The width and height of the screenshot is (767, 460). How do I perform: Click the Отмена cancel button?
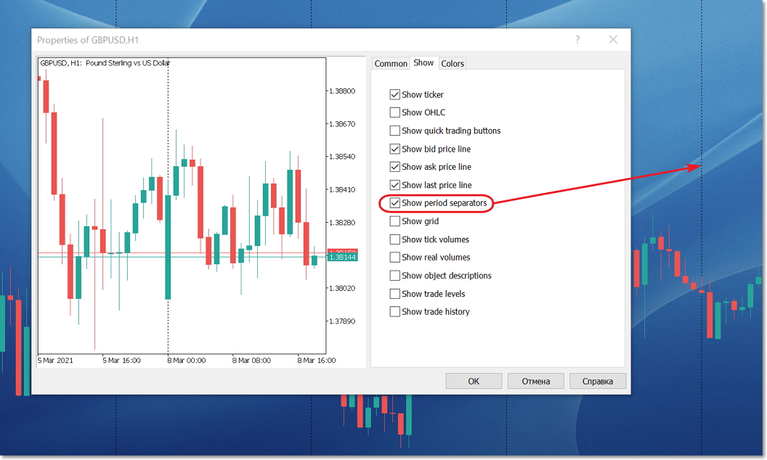click(x=535, y=381)
